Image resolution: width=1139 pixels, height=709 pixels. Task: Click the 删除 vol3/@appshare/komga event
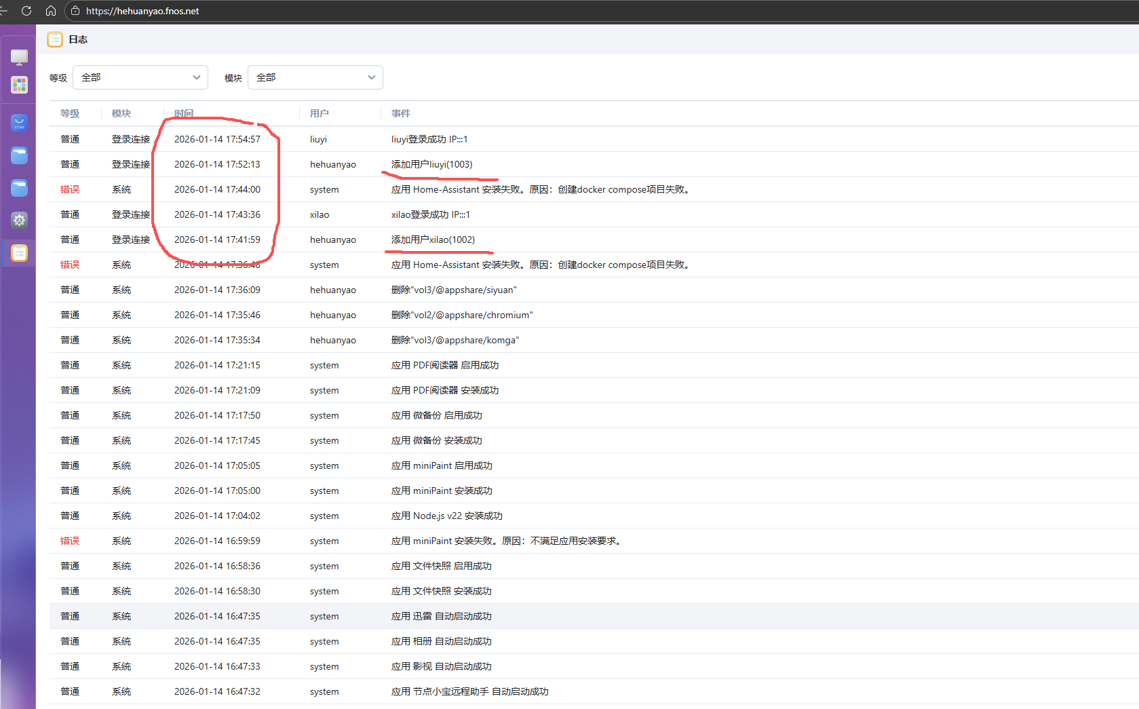click(455, 340)
